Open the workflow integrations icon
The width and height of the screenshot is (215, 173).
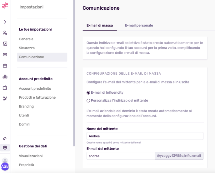pos(5,98)
